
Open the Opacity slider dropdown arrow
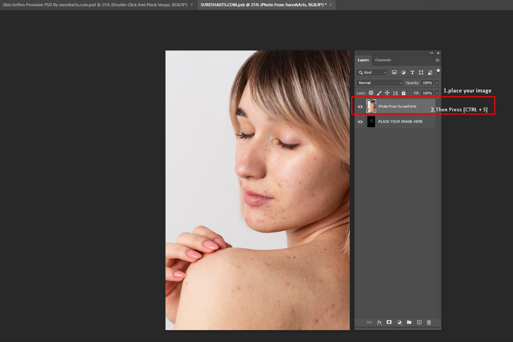pyautogui.click(x=437, y=83)
